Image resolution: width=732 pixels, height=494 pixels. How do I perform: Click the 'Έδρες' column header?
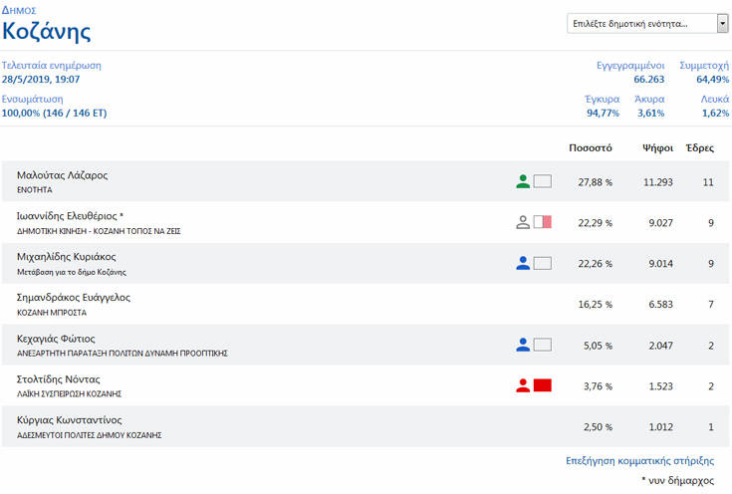[x=700, y=148]
